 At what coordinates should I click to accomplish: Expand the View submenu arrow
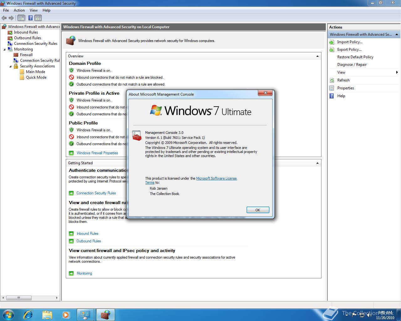click(397, 72)
